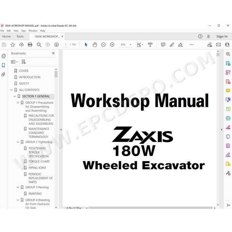
Task: Open the Help menu
Action: (x=43, y=31)
